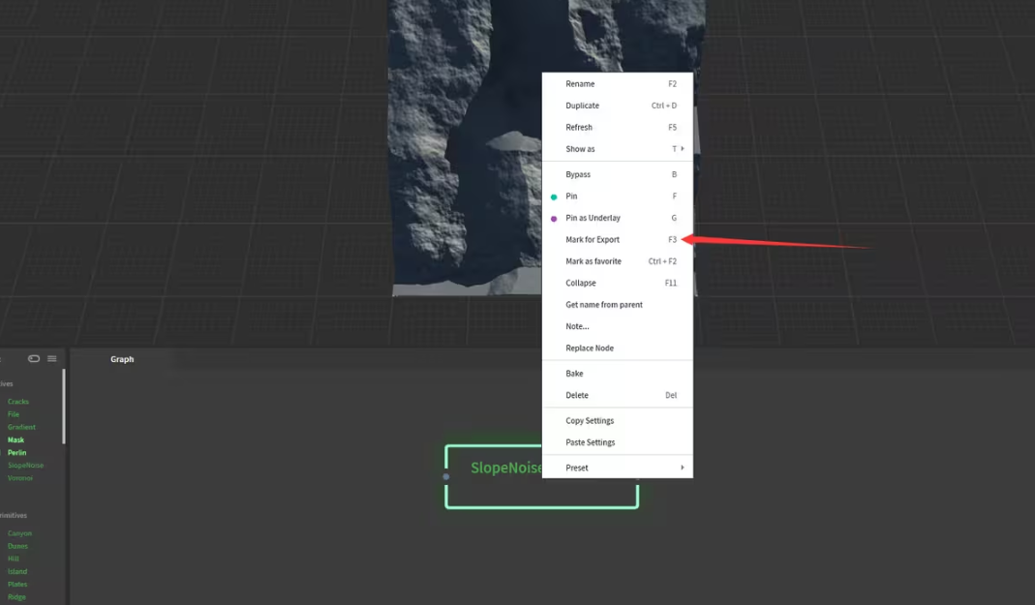Select Mark for Export menu item
Viewport: 1035px width, 605px height.
coord(593,240)
